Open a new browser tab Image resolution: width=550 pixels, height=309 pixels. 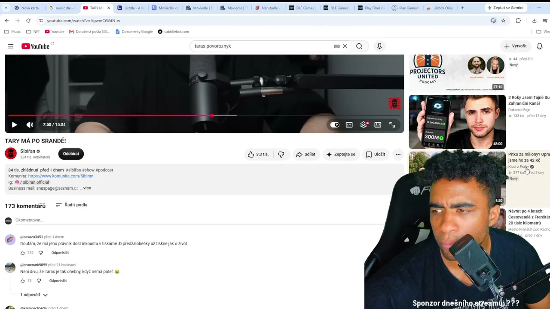pyautogui.click(x=462, y=8)
